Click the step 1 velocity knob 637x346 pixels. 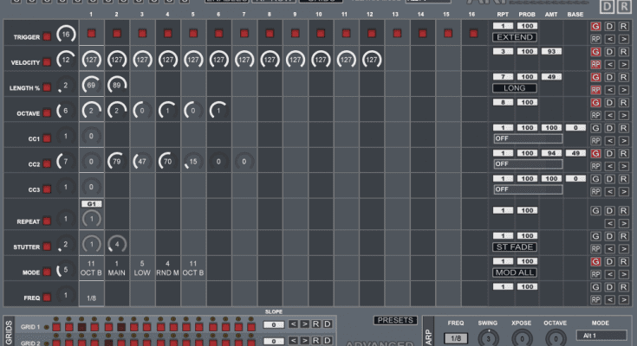pos(92,61)
